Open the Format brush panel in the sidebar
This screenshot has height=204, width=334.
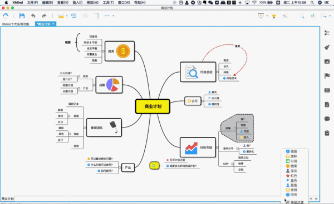pos(327,47)
